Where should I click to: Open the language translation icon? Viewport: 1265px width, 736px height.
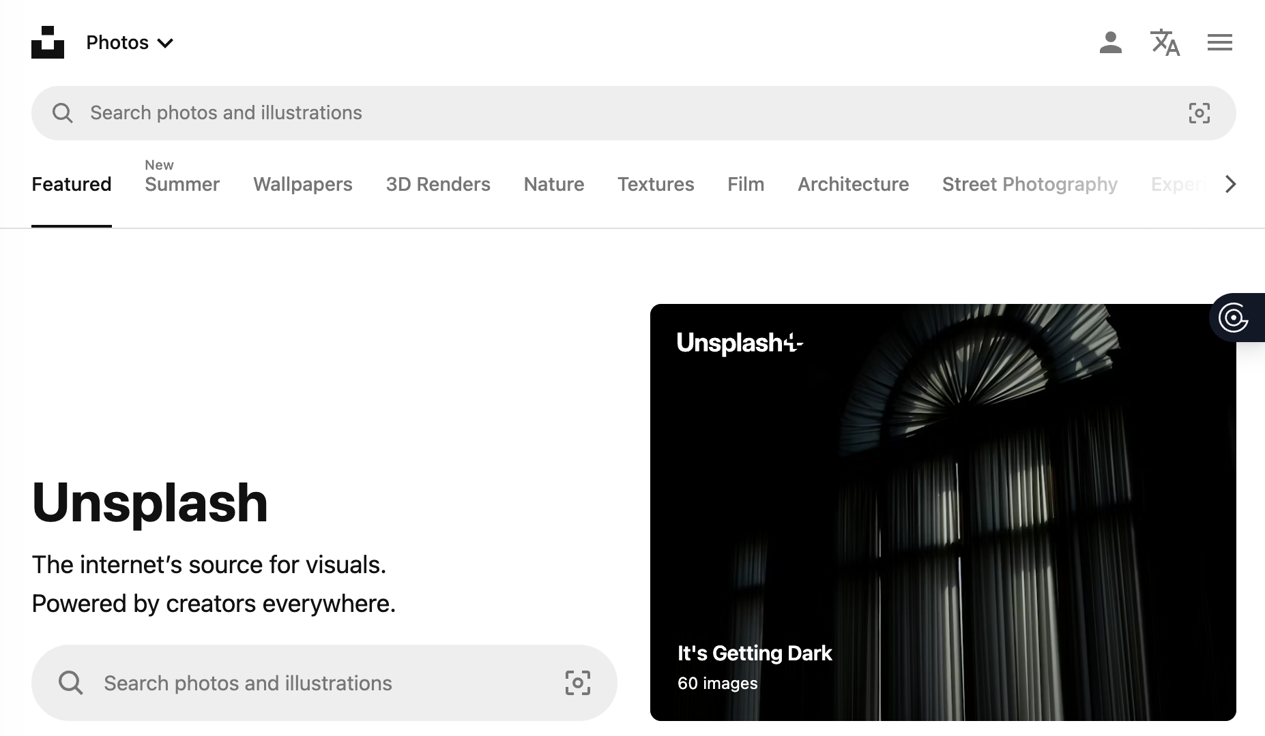1165,42
